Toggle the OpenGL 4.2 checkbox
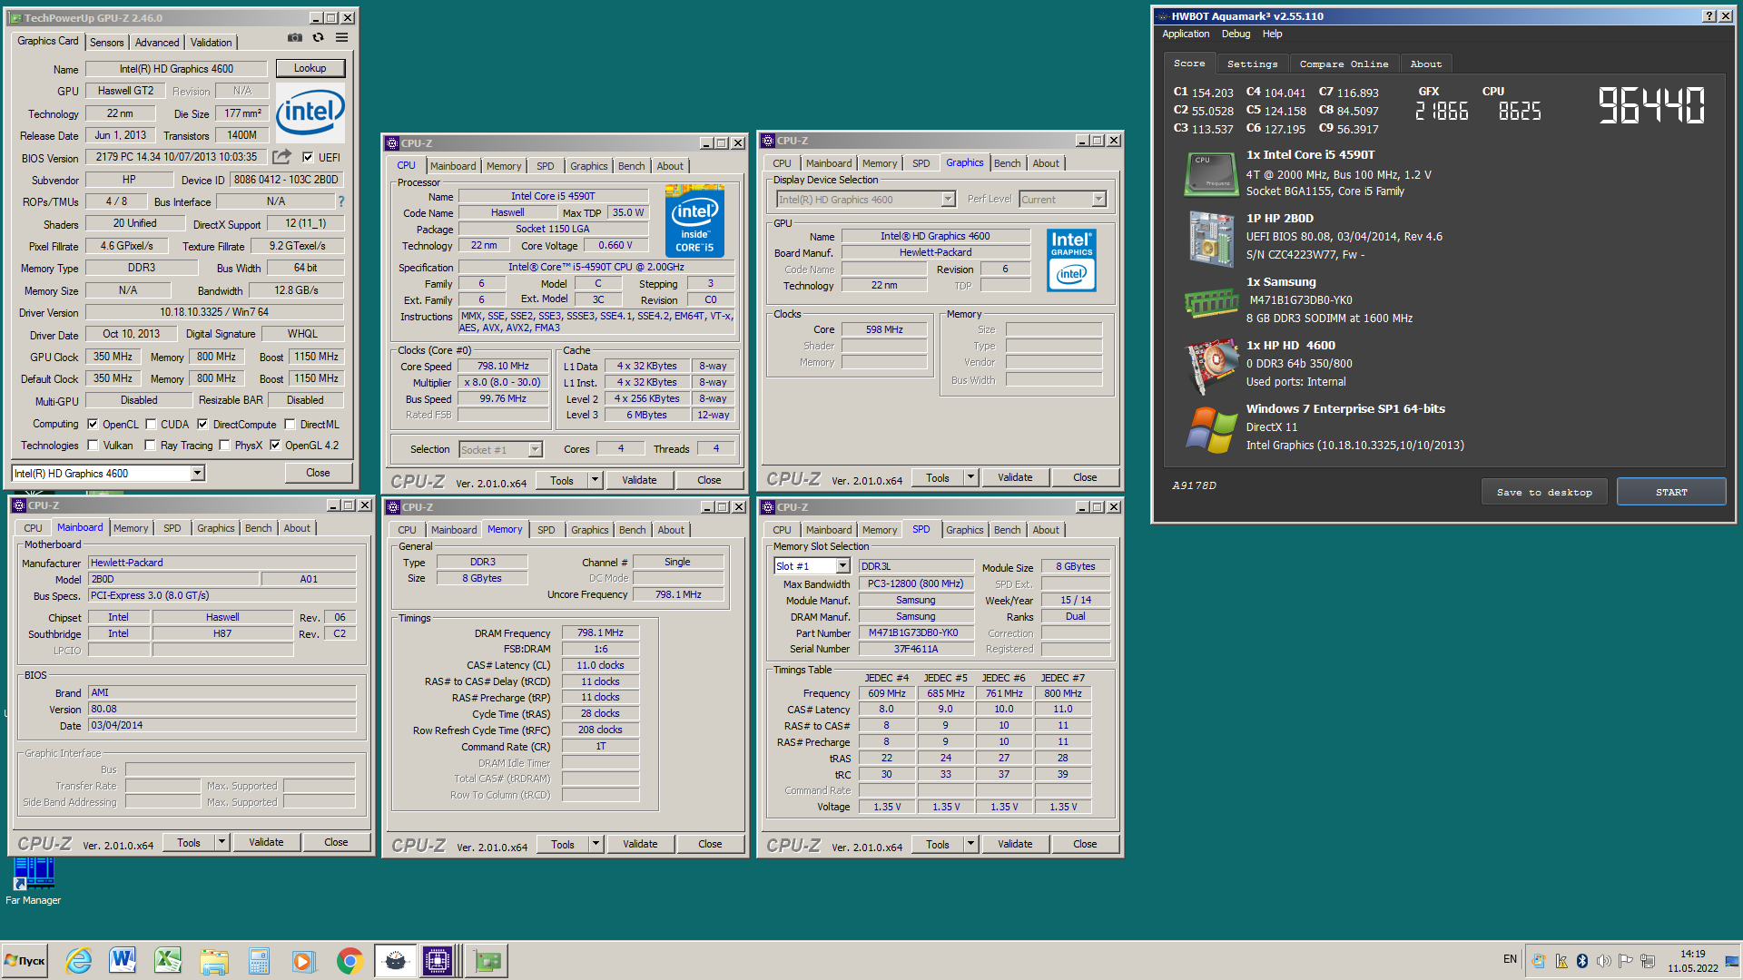The image size is (1743, 980). 275,445
